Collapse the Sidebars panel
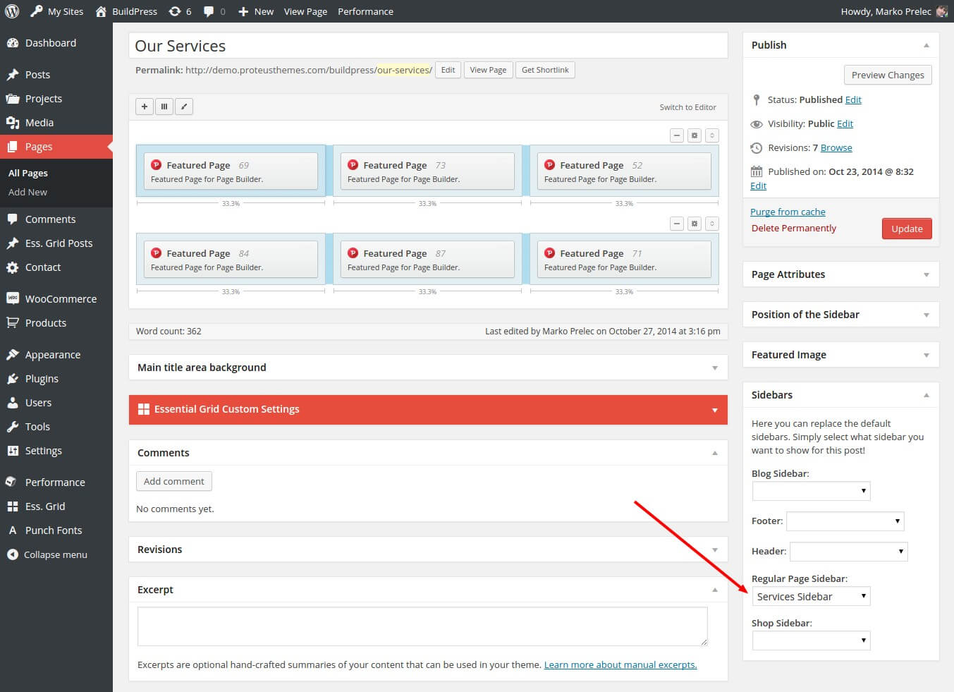This screenshot has width=954, height=692. 927,395
